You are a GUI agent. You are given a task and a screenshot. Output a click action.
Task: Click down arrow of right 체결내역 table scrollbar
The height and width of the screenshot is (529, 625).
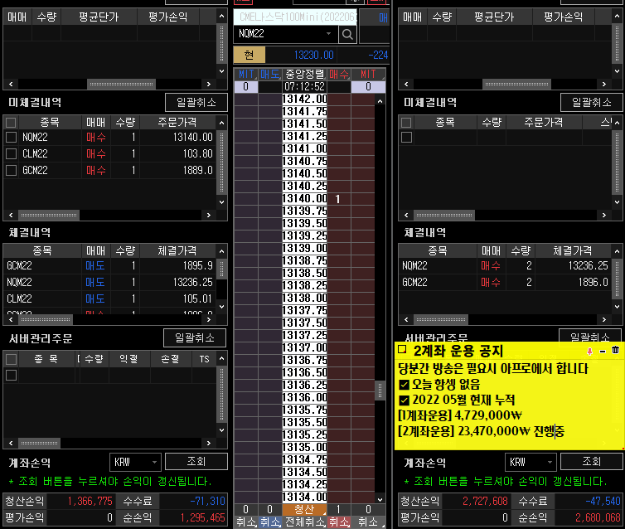(617, 307)
